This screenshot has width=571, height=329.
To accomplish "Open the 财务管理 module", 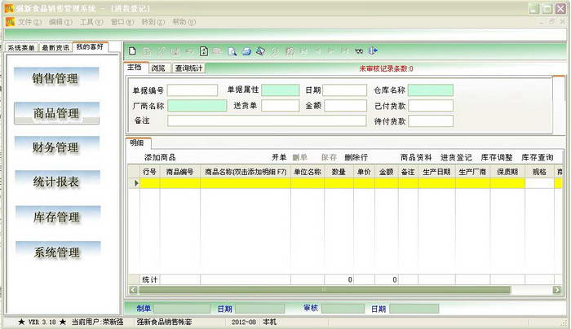I will [57, 147].
